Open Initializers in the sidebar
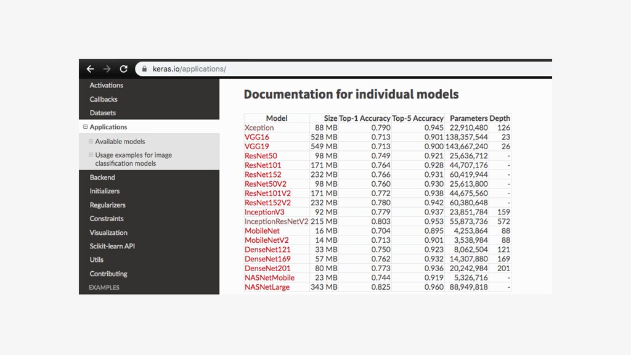Image resolution: width=631 pixels, height=355 pixels. point(105,191)
